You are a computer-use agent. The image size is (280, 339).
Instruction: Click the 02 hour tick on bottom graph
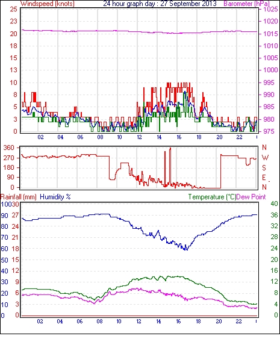tap(40, 322)
